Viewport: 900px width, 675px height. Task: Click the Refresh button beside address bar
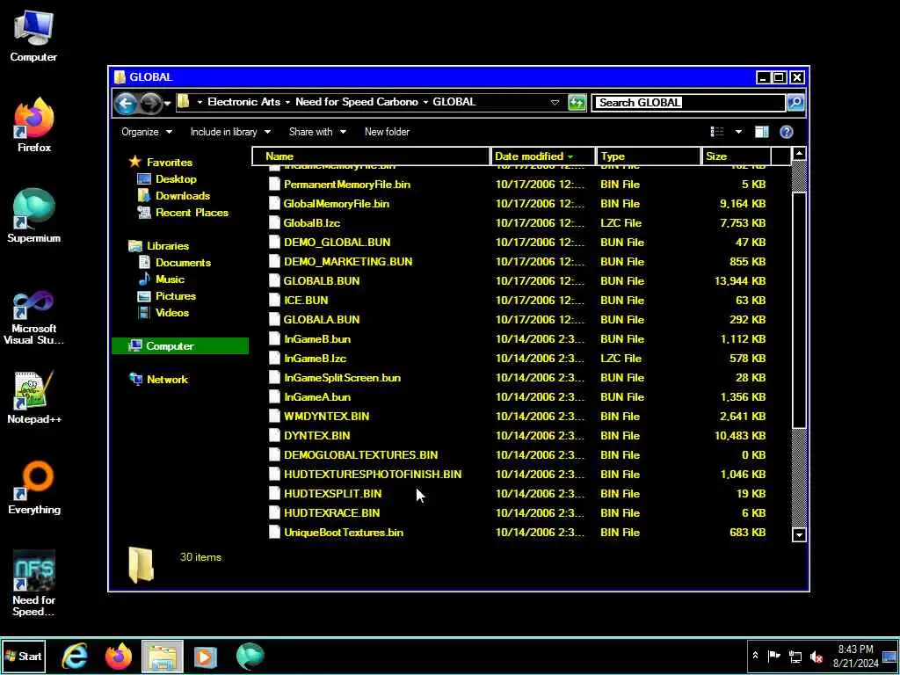click(577, 103)
